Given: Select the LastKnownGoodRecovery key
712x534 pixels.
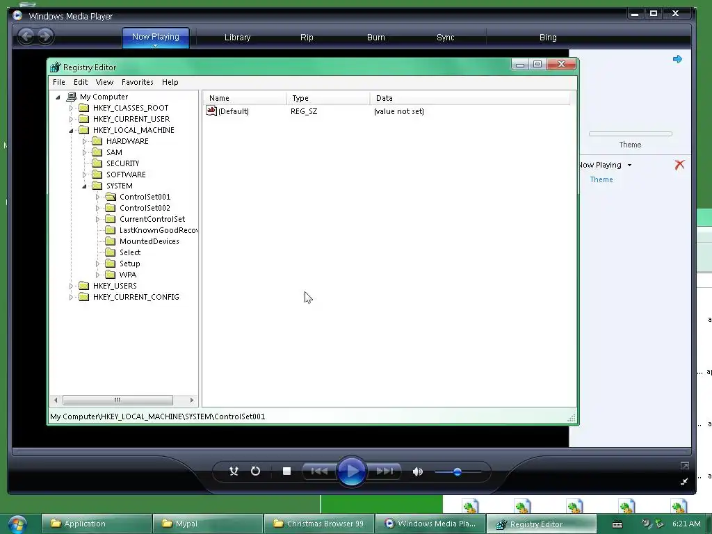Looking at the screenshot, I should [158, 230].
